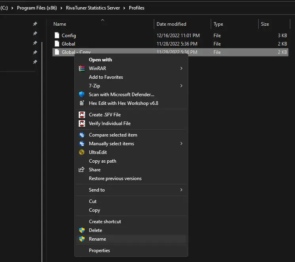This screenshot has height=262, width=295.
Task: Choose Scan with Microsoft Defender
Action: coord(131,94)
